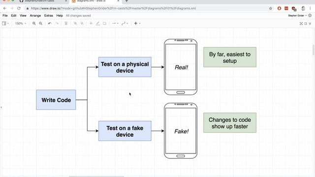This screenshot has width=315, height=177.
Task: Click the fill color bucket icon
Action: click(91, 24)
